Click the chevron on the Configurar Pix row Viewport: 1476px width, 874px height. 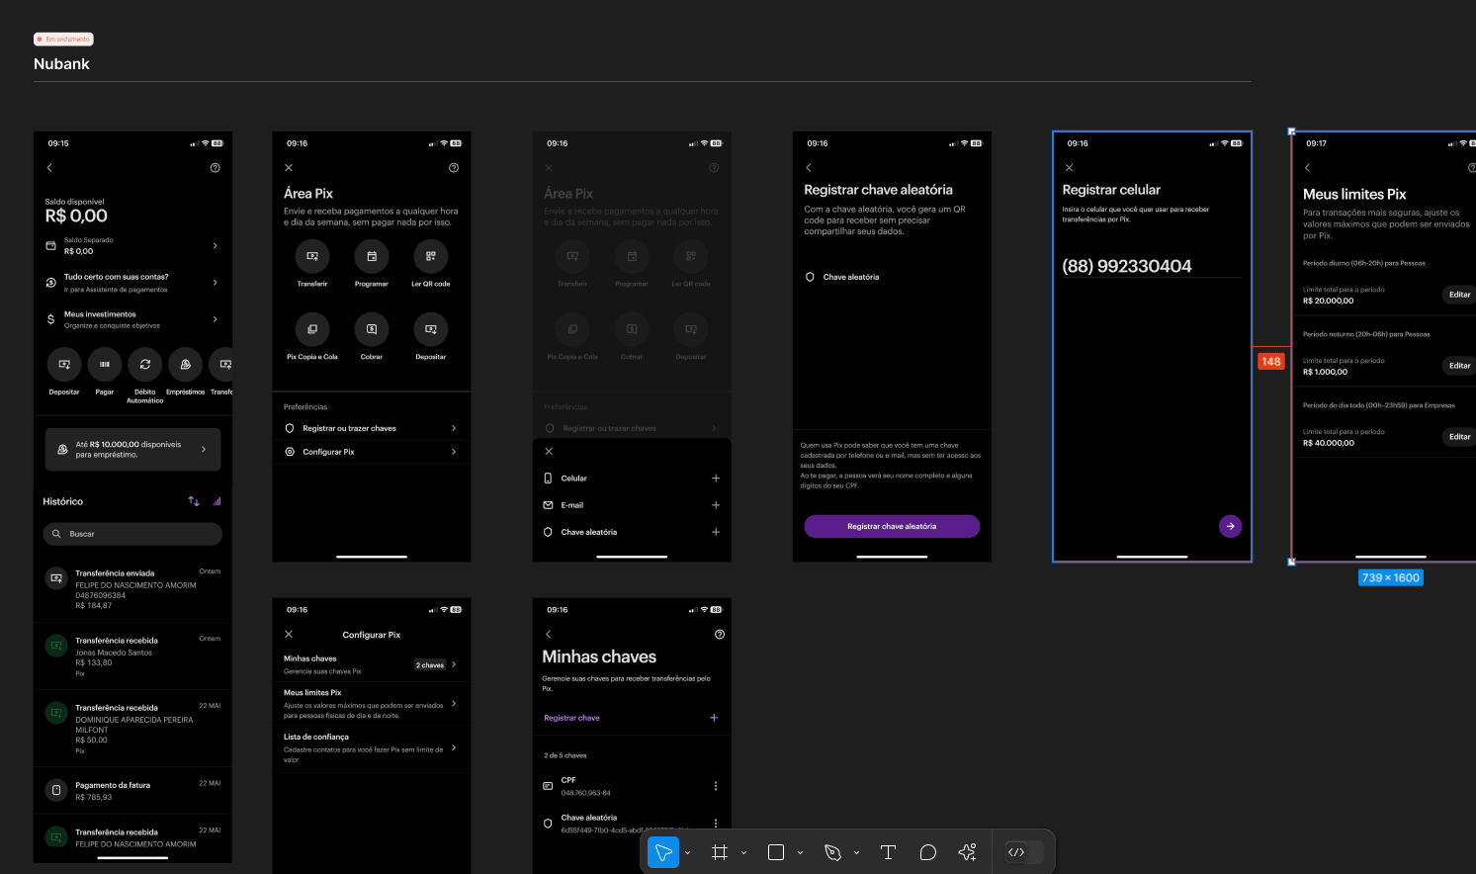(x=454, y=452)
